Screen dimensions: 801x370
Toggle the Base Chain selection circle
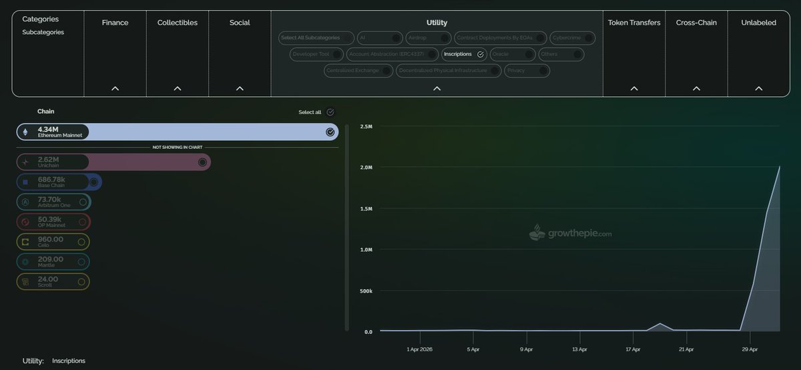93,182
